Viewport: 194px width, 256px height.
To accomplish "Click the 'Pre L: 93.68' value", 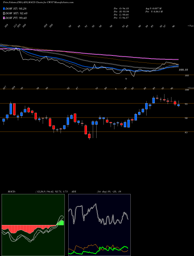I will pos(121,15).
